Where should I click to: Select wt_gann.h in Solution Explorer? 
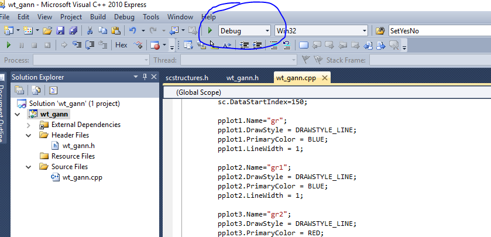click(x=78, y=146)
